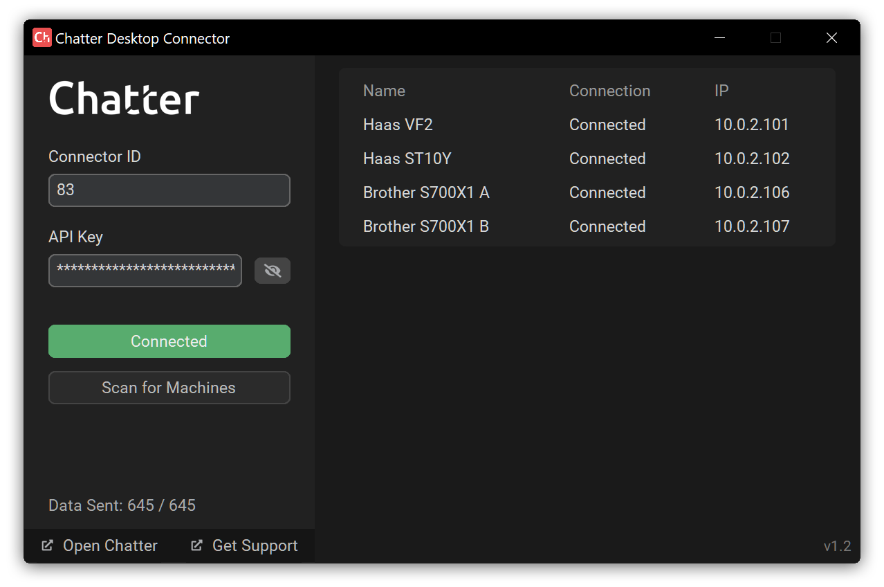Viewport: 884px width, 587px height.
Task: Click Connected status for Brother S700X1 A
Action: pyautogui.click(x=607, y=192)
